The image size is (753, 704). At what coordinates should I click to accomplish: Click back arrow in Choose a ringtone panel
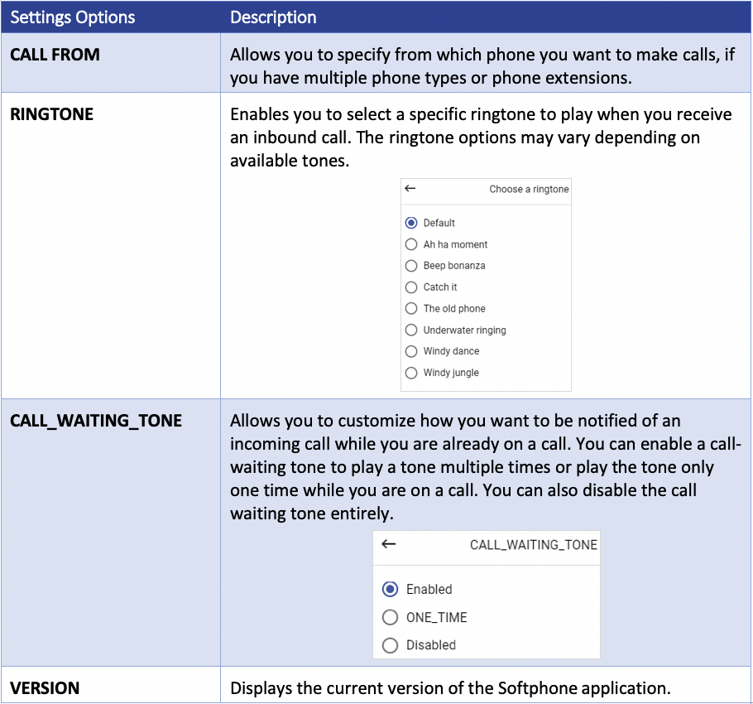[x=410, y=189]
